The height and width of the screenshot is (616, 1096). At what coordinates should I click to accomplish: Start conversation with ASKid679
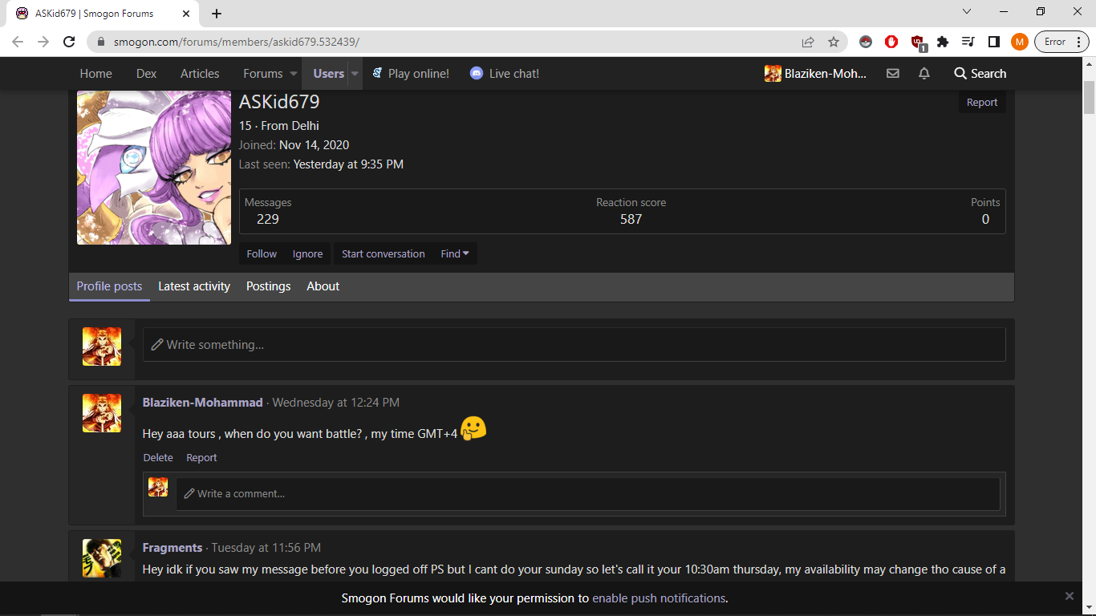tap(384, 253)
